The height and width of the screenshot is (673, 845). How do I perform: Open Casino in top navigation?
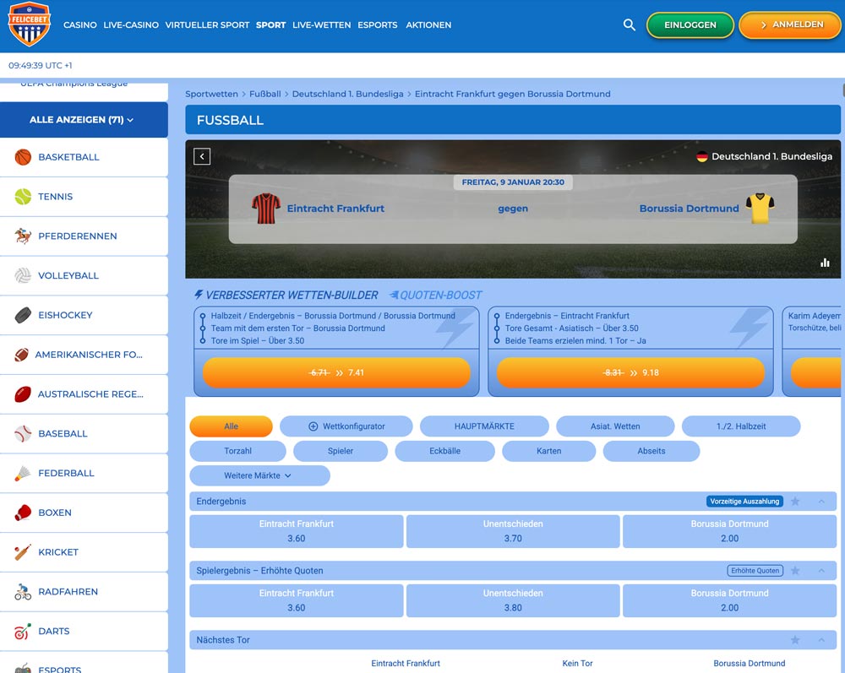[79, 24]
